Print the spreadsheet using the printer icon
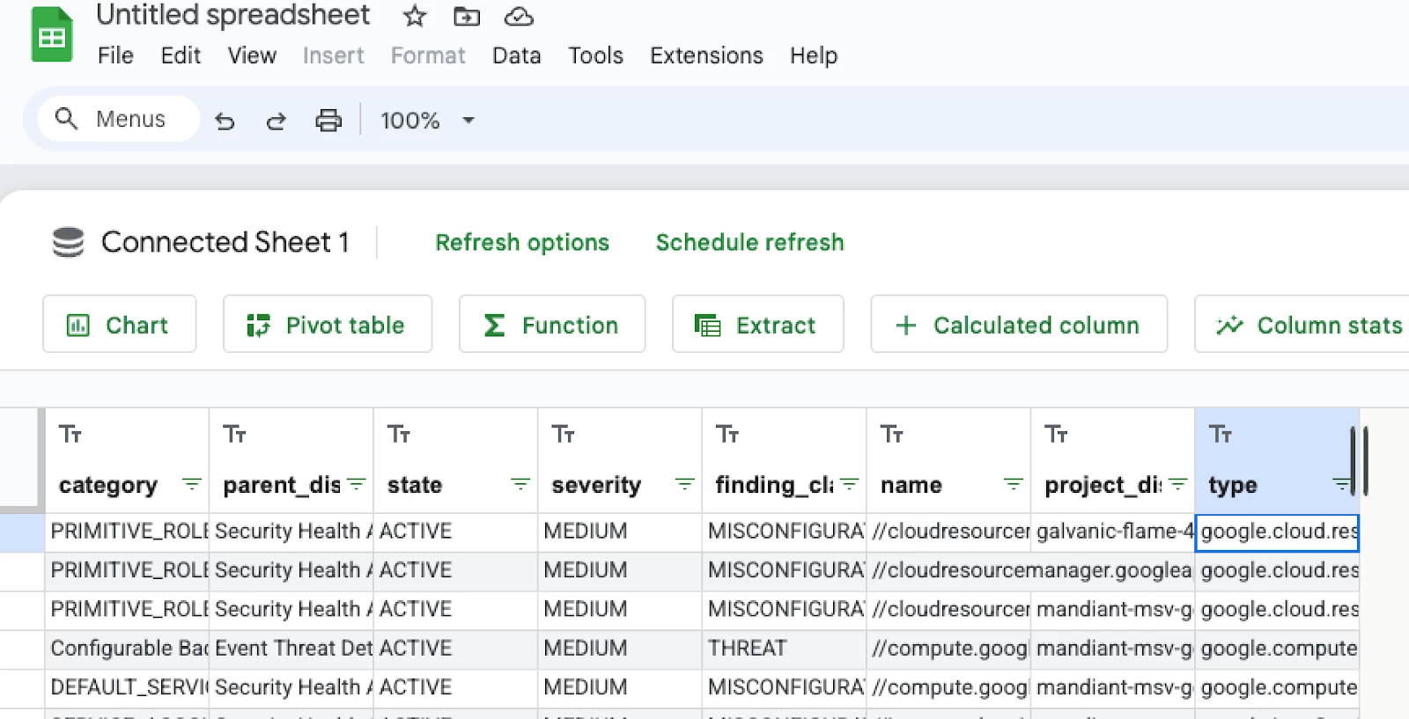 tap(328, 121)
